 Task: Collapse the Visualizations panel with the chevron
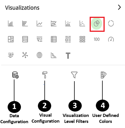tap(119, 7)
